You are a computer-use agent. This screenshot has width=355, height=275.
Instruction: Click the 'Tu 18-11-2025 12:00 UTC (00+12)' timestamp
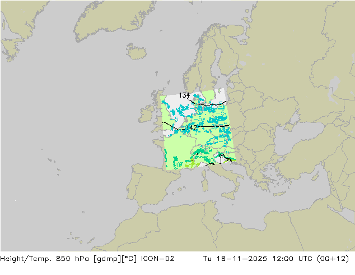[276, 259]
